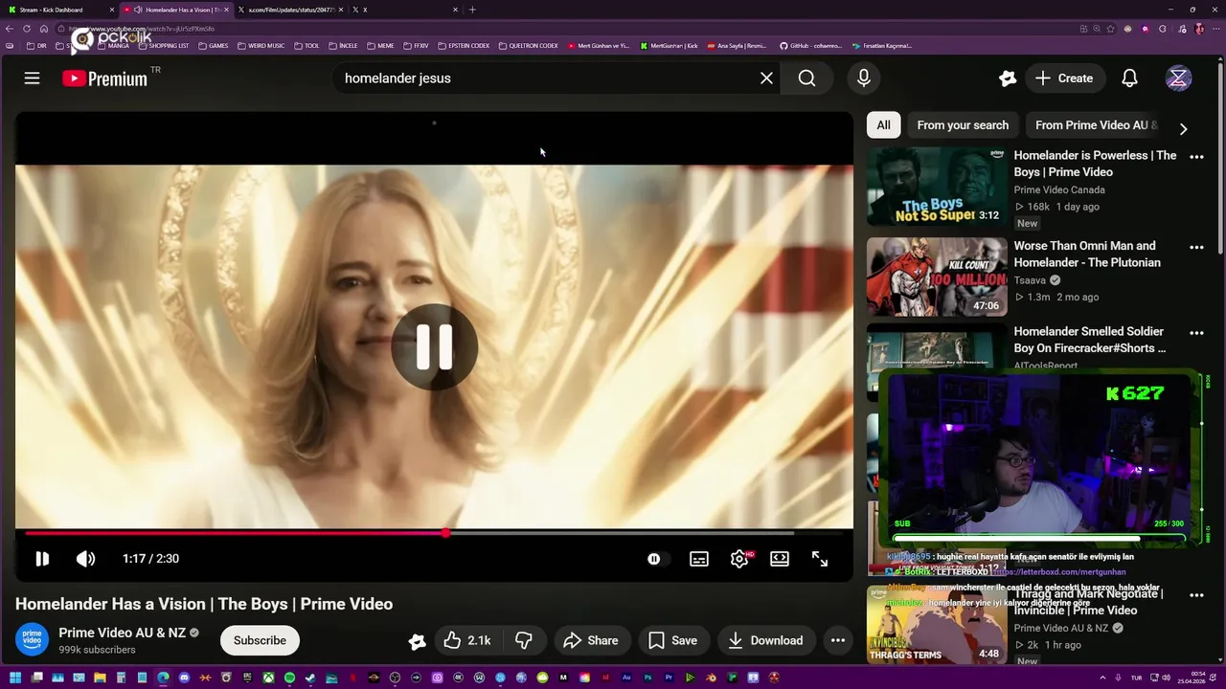Viewport: 1226px width, 689px height.
Task: Toggle subtitles/closed captions button
Action: click(x=699, y=559)
